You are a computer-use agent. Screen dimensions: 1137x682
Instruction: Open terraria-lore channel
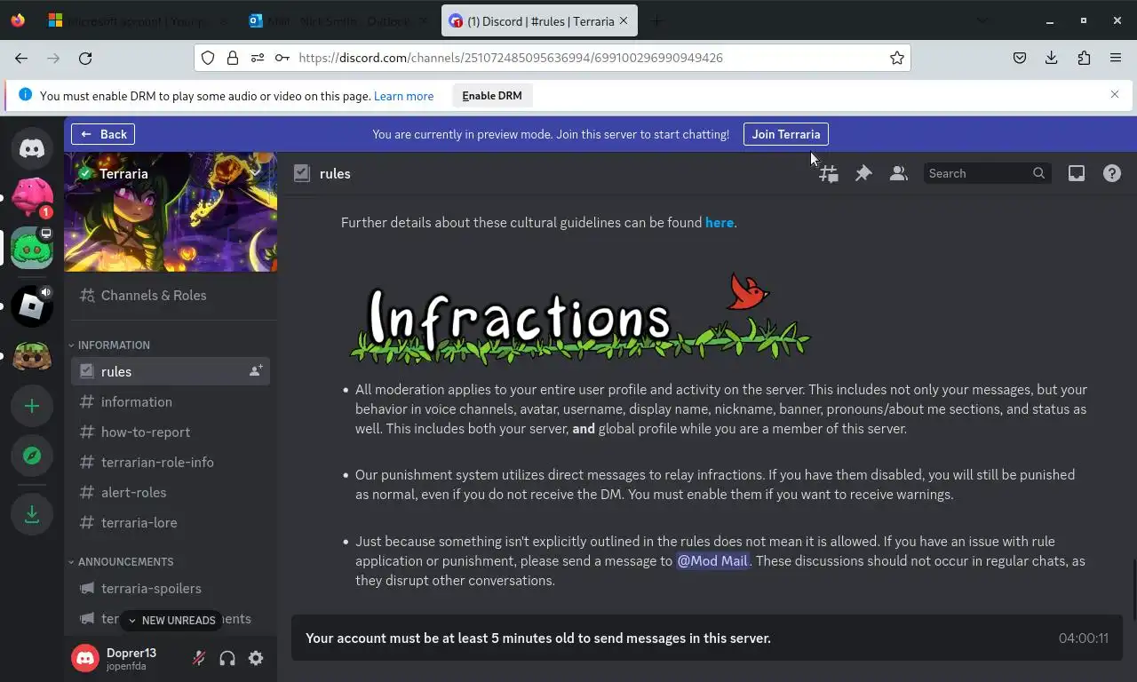click(x=171, y=522)
